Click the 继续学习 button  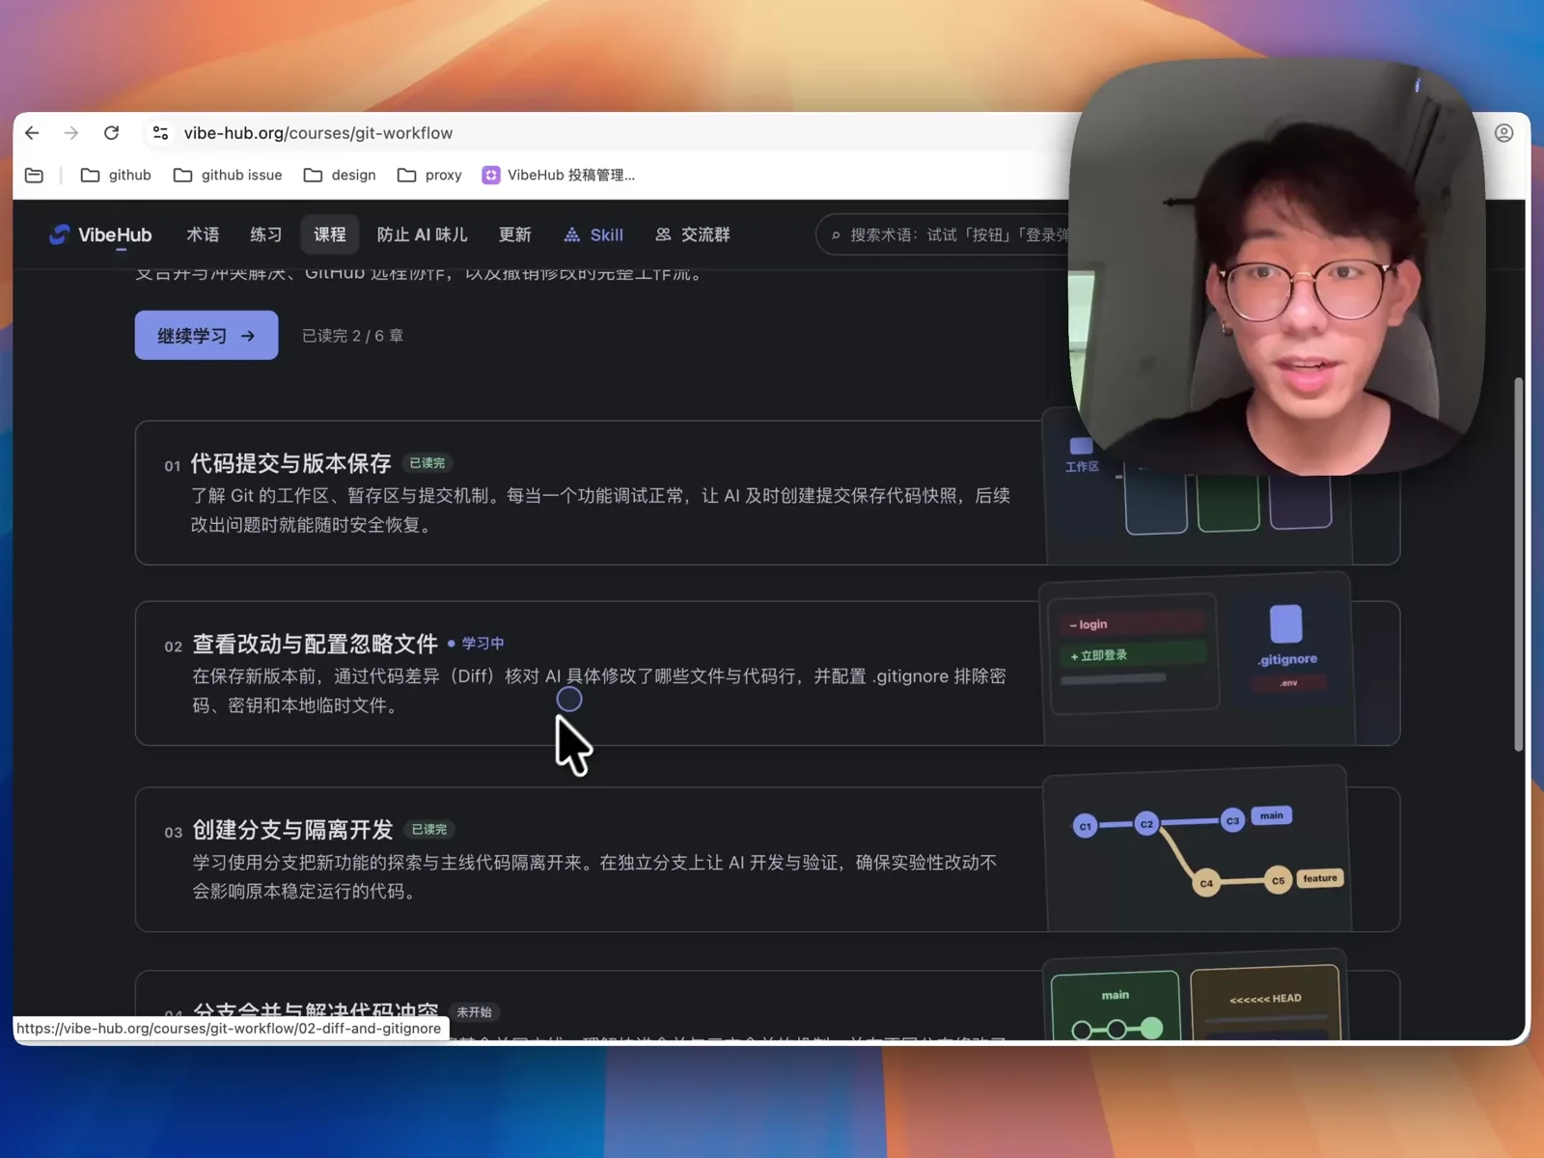coord(207,335)
